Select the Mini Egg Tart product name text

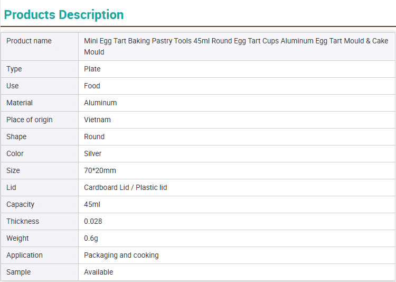(x=235, y=47)
